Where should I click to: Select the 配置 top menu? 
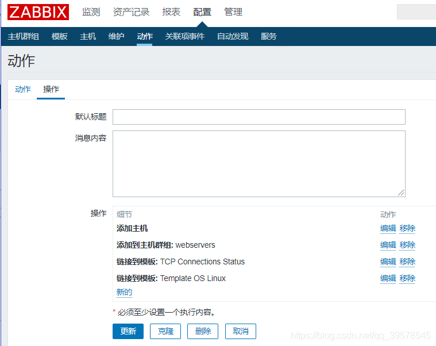click(202, 12)
